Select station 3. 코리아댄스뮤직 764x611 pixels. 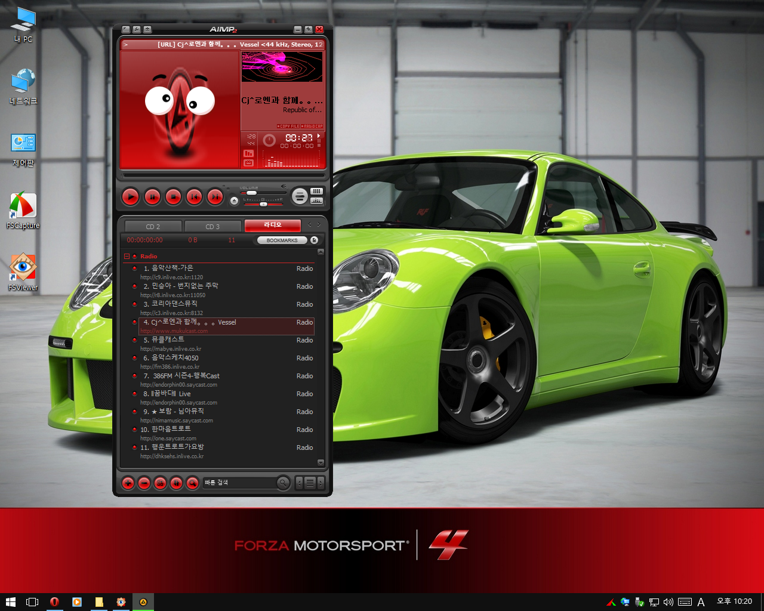point(226,308)
